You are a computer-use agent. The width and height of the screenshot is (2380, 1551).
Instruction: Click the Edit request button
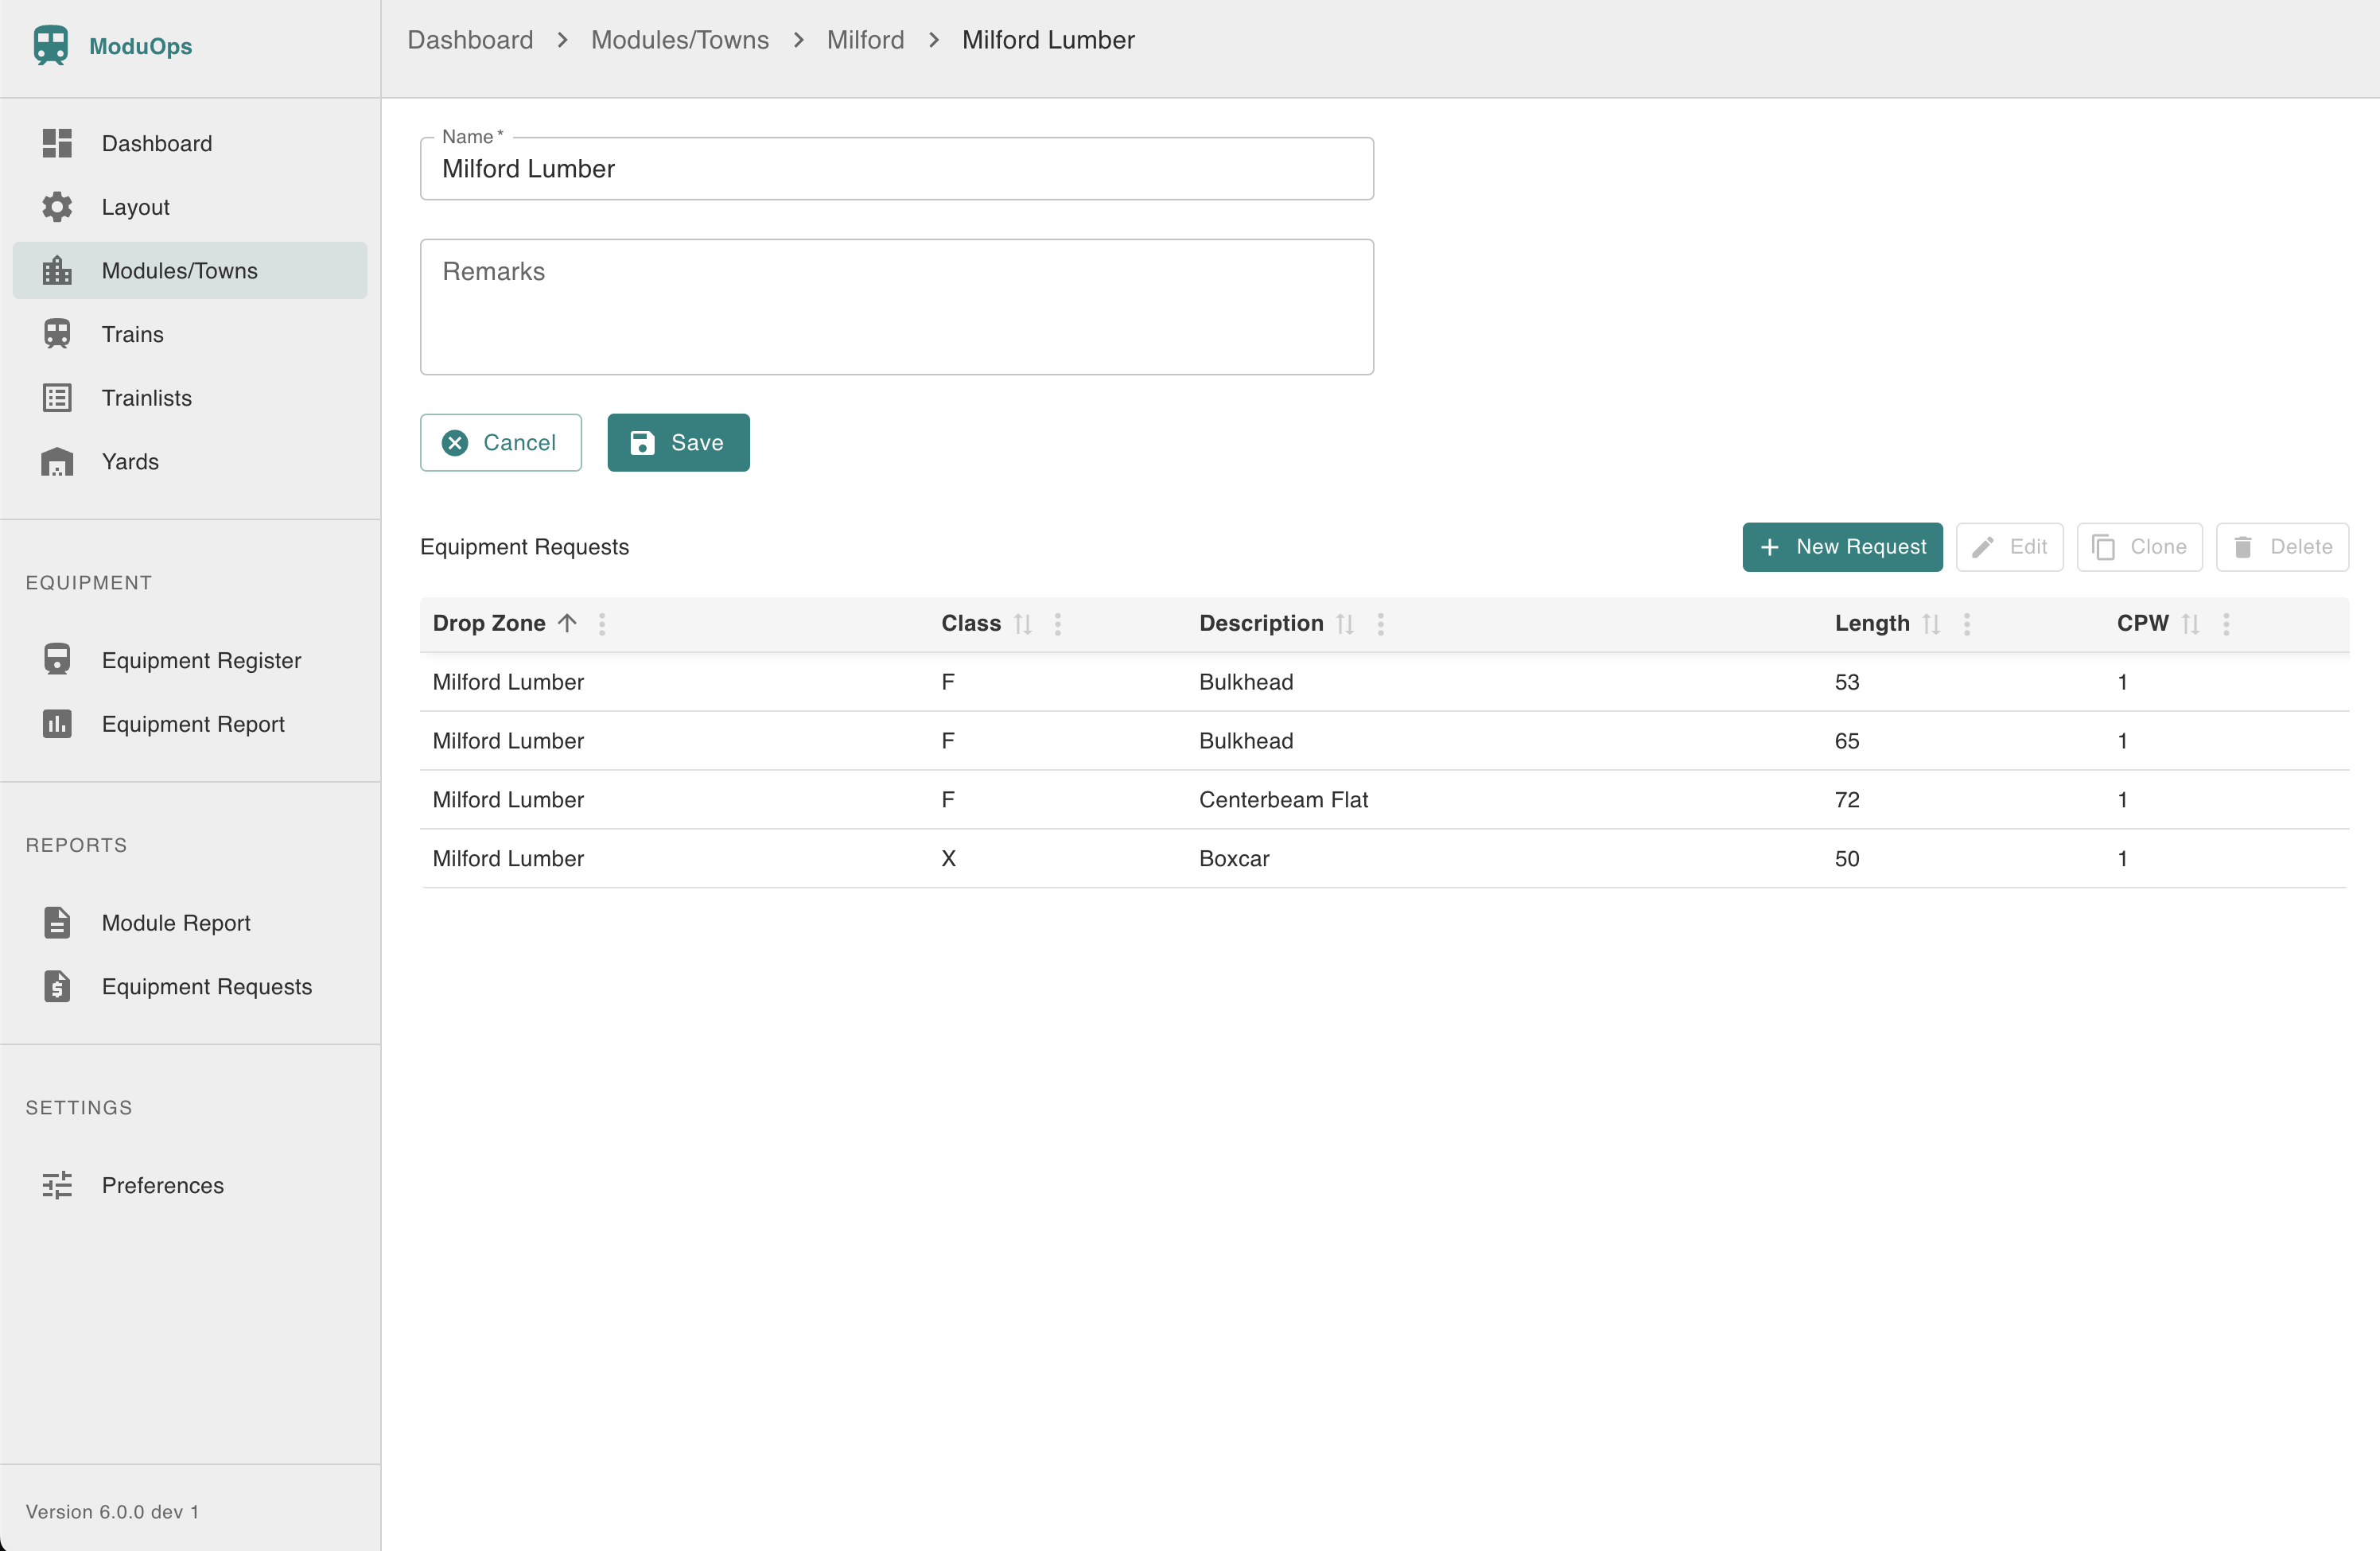pyautogui.click(x=2010, y=547)
